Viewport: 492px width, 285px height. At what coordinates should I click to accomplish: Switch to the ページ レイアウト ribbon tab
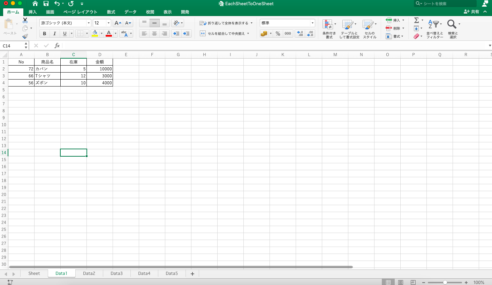80,12
